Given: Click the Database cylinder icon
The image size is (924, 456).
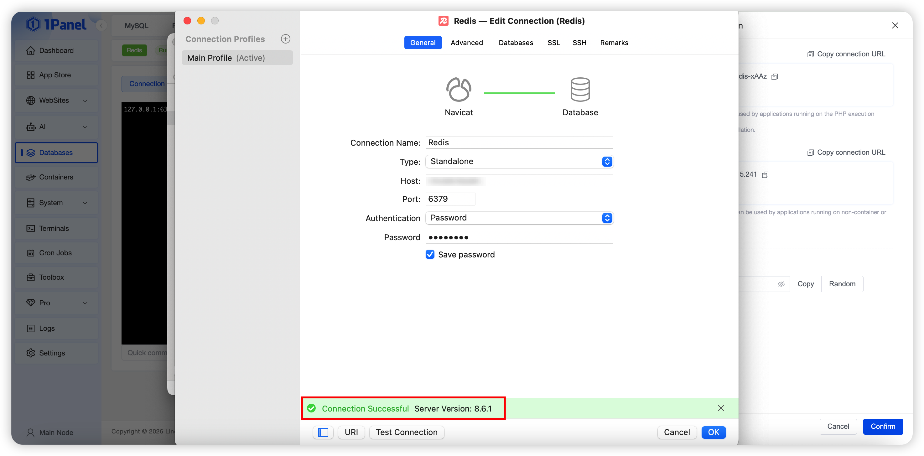Looking at the screenshot, I should [580, 90].
